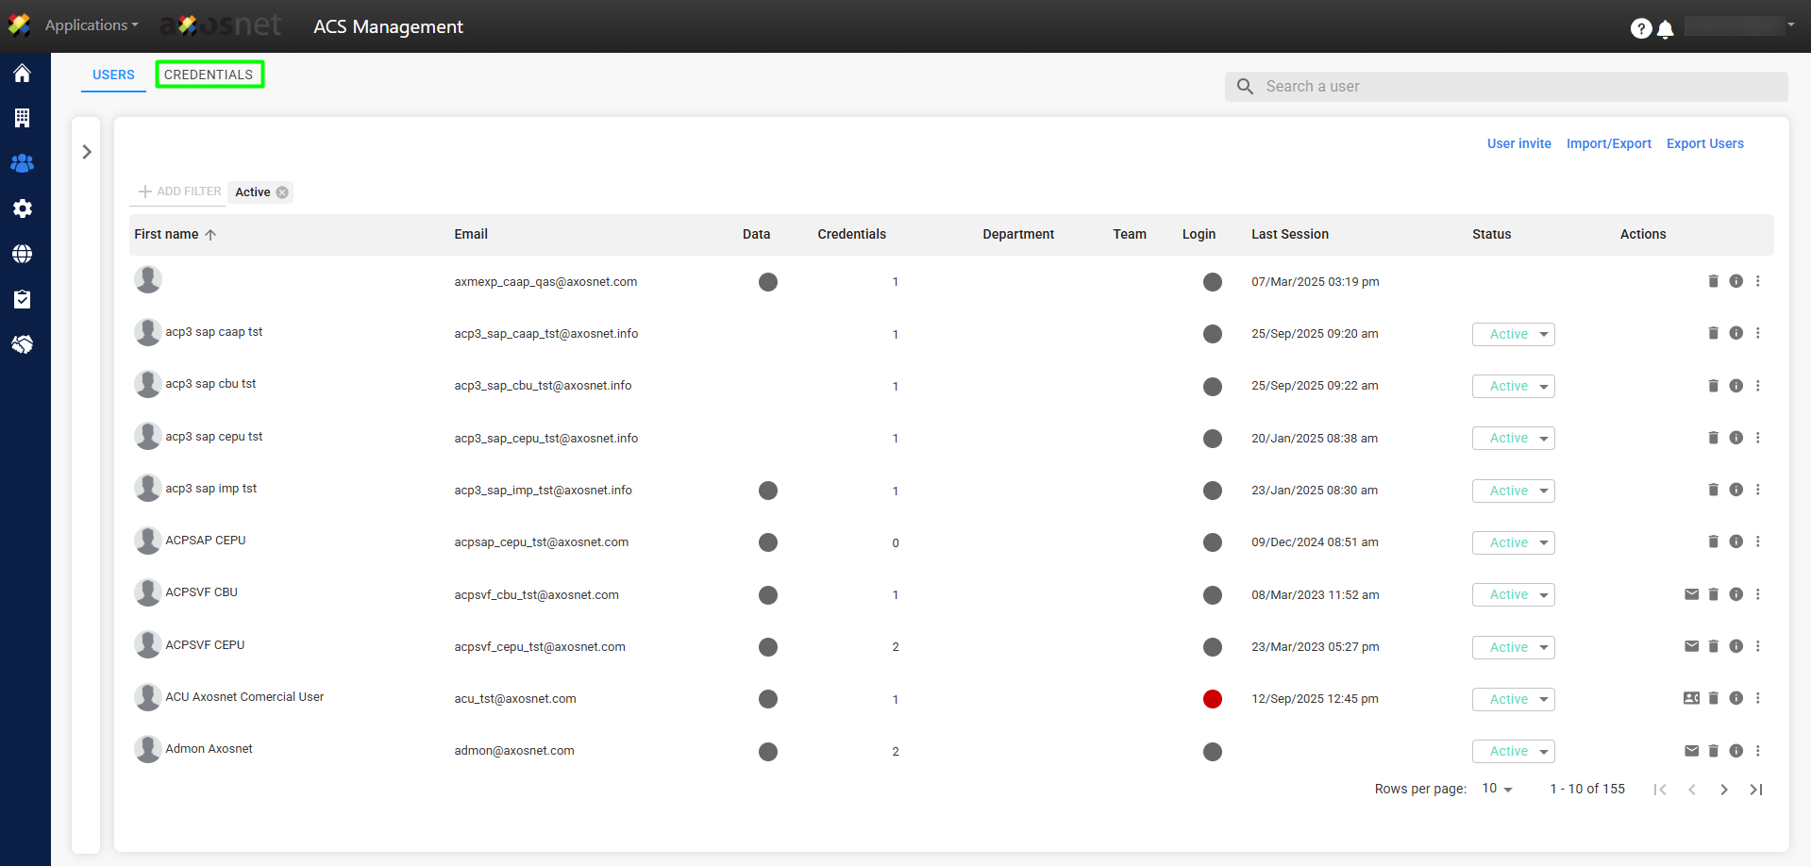
Task: Click the notification bell icon
Action: pos(1666,29)
